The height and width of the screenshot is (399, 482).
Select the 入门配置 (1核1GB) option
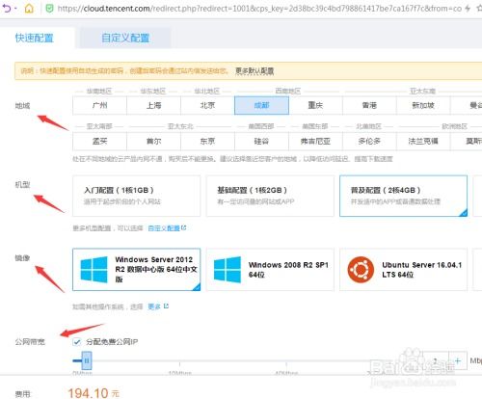click(x=137, y=196)
